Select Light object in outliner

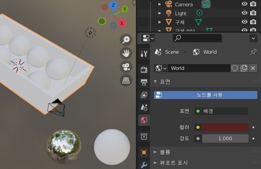point(180,13)
